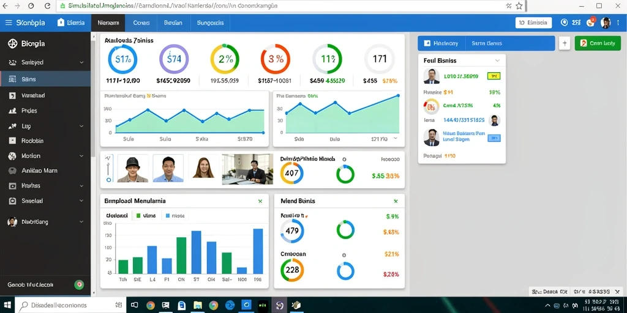
Task: Open the Foul Bisniss dropdown chevron
Action: [497, 61]
